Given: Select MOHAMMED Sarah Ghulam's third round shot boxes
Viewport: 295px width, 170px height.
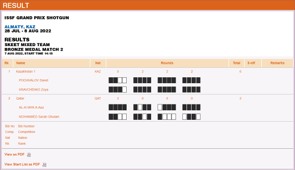Looking at the screenshot, I should (x=167, y=117).
